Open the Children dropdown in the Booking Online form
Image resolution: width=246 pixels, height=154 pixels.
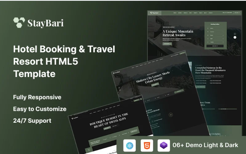[x=215, y=42]
